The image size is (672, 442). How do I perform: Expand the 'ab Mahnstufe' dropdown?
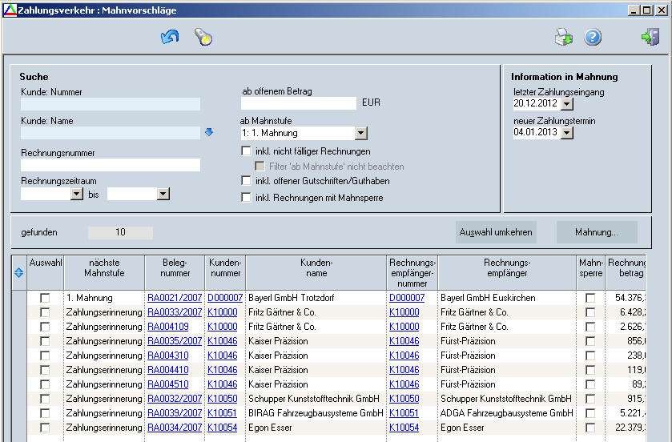pos(360,134)
